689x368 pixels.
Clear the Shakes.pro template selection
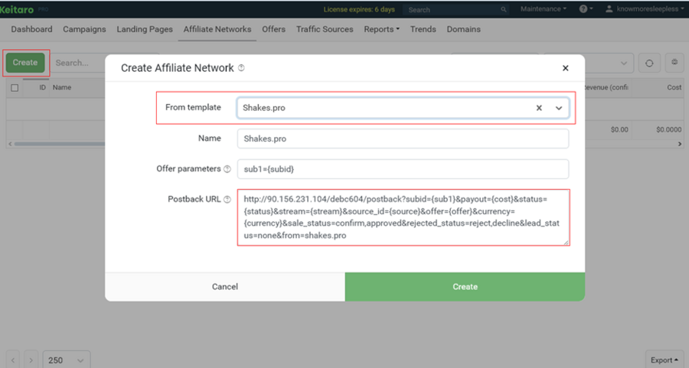click(539, 108)
